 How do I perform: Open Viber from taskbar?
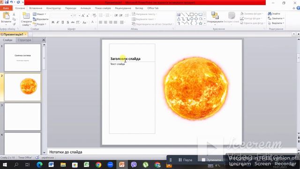click(134, 165)
